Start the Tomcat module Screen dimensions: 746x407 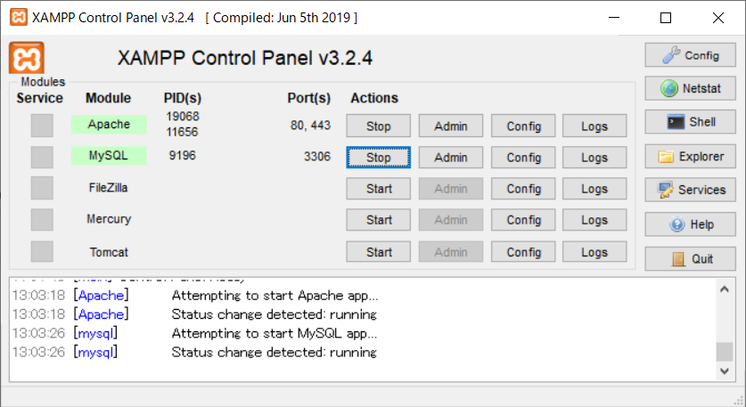click(378, 252)
